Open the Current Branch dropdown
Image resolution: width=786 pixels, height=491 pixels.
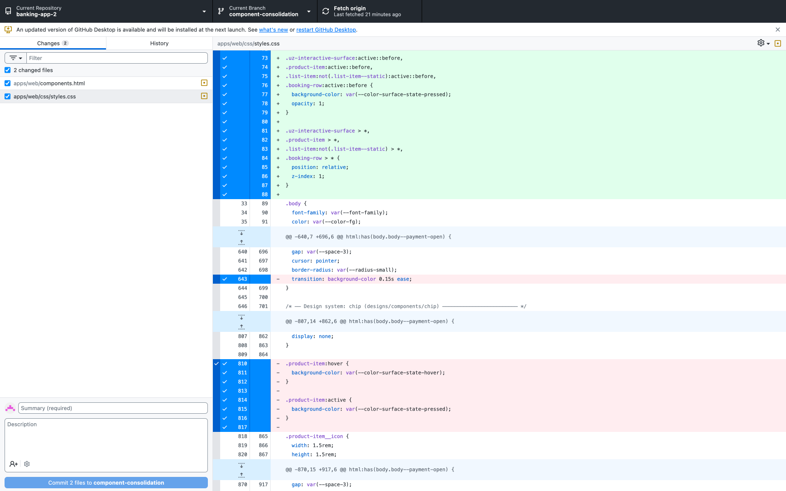tap(265, 11)
